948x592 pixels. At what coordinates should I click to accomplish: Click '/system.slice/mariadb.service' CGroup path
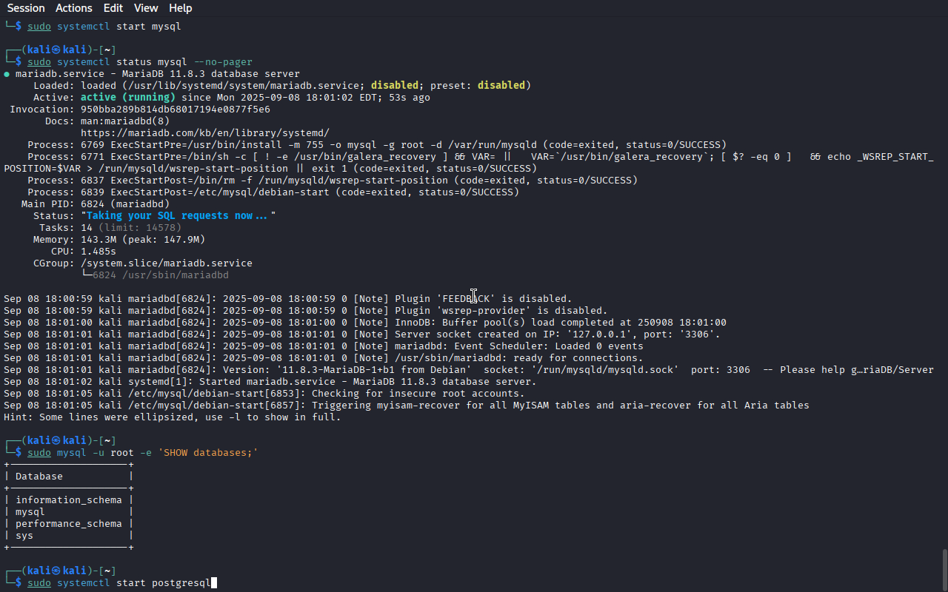point(167,263)
